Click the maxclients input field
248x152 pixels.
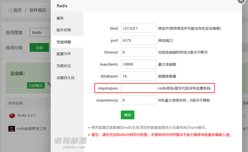point(139,64)
